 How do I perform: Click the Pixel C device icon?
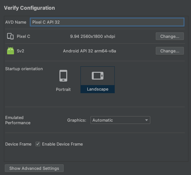10,36
